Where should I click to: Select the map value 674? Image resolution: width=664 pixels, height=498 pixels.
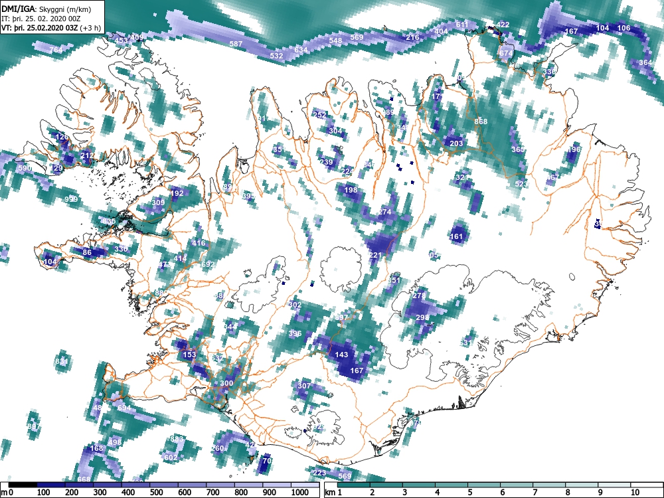pyautogui.click(x=505, y=53)
